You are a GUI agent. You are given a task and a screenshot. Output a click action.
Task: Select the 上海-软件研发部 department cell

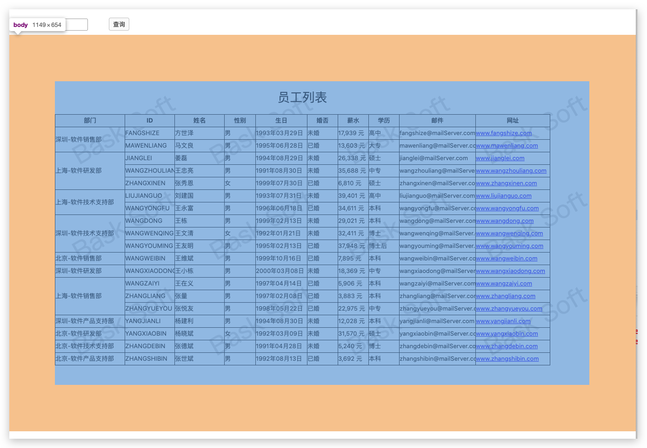click(x=90, y=171)
